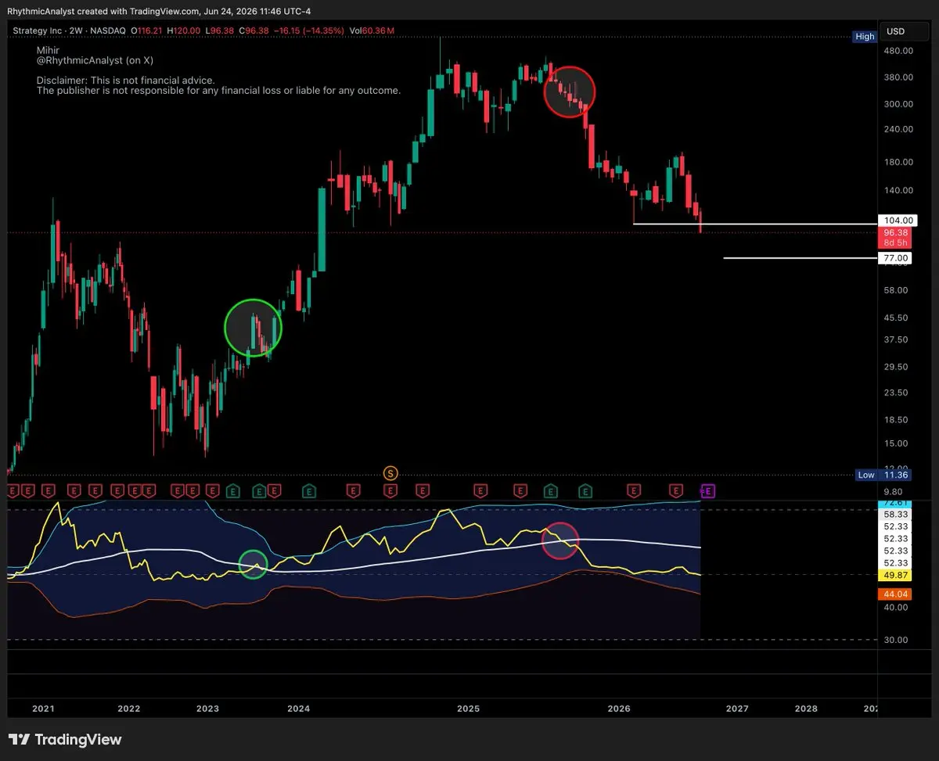Viewport: 939px width, 761px height.
Task: Click the 'This is not financial advice' disclaimer line
Action: tap(125, 81)
